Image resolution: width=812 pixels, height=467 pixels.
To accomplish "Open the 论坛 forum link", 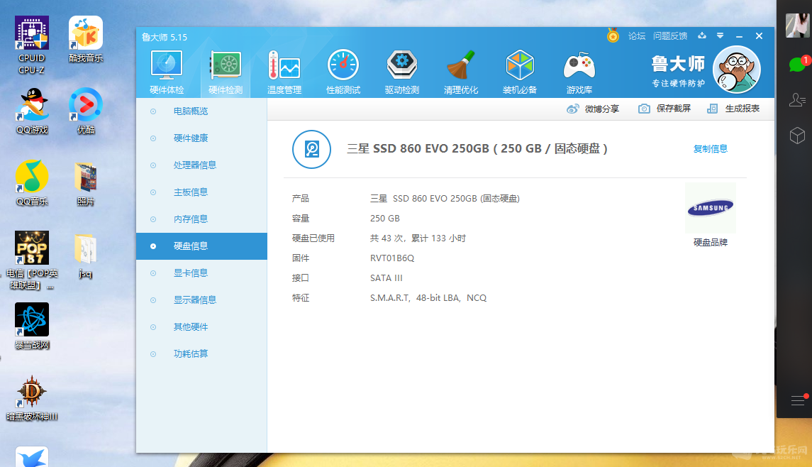I will [x=636, y=35].
